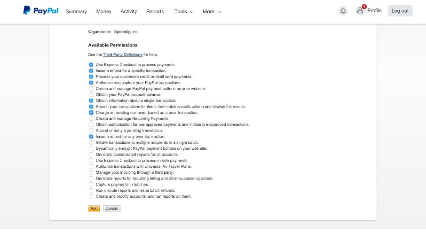Open the Money menu item

click(x=104, y=11)
